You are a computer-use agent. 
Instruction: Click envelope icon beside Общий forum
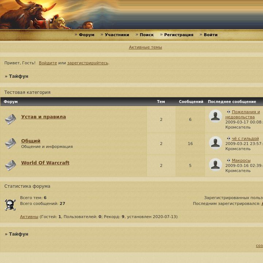click(10, 144)
